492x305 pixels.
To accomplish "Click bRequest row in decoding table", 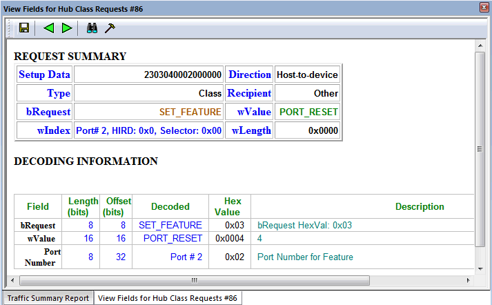I will tap(244, 225).
